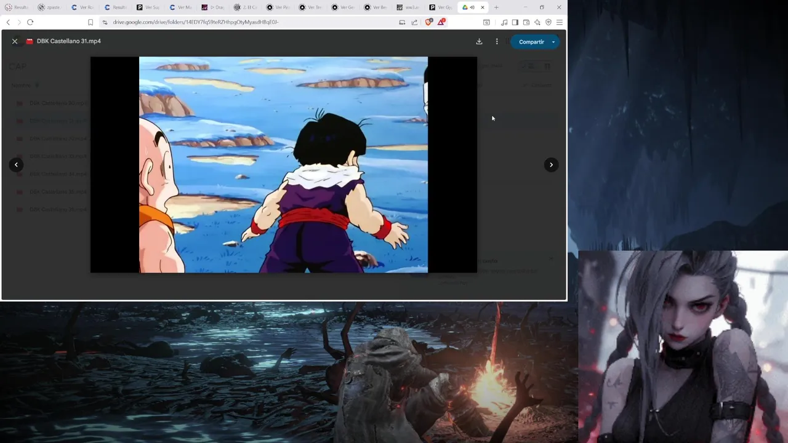Switch to the Ver Be tab
This screenshot has height=443, width=788.
click(x=376, y=7)
